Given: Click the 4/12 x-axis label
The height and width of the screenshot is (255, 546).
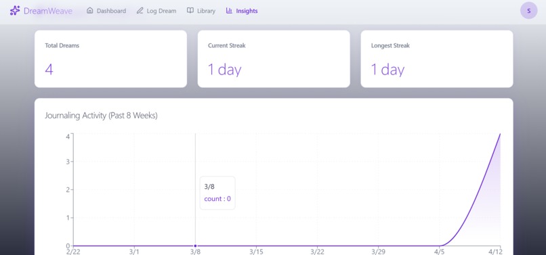Looking at the screenshot, I should 496,252.
